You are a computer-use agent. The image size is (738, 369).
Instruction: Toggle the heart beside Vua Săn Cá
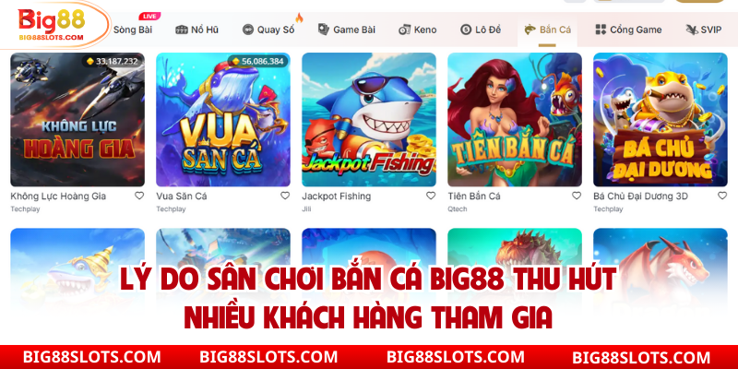tap(285, 196)
